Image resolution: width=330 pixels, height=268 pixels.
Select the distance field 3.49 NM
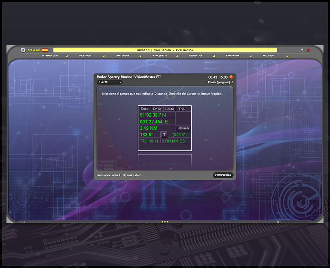click(x=157, y=128)
